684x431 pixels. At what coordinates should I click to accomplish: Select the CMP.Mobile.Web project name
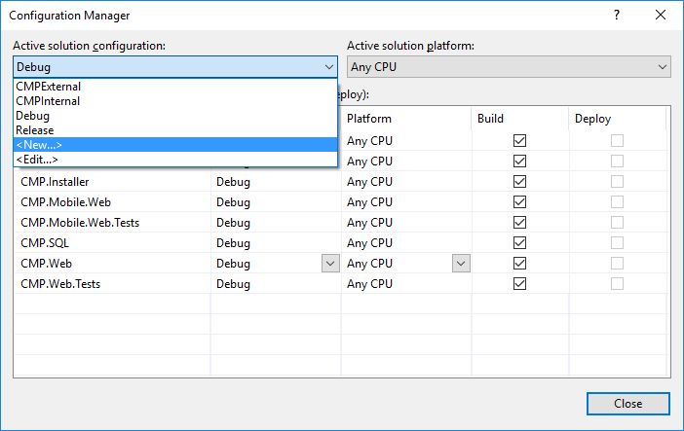[66, 202]
